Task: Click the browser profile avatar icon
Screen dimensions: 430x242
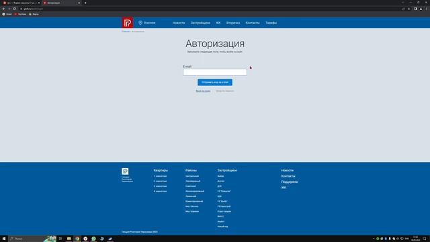Action: [421, 9]
